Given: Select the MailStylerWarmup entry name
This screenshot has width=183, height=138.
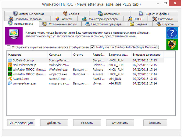Looking at the screenshot, I should tap(24, 65).
